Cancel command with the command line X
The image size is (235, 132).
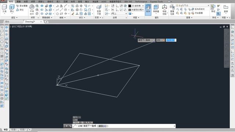(66, 126)
